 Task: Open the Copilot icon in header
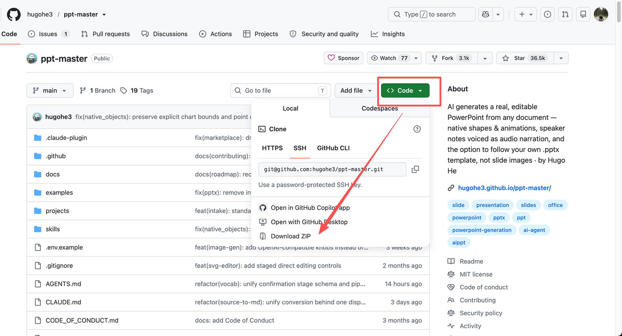[x=485, y=15]
